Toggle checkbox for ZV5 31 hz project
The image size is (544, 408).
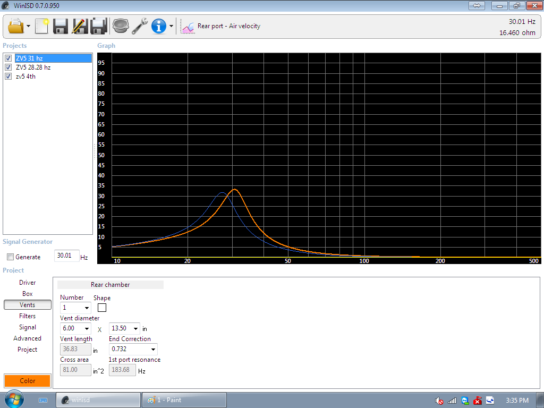coord(8,58)
